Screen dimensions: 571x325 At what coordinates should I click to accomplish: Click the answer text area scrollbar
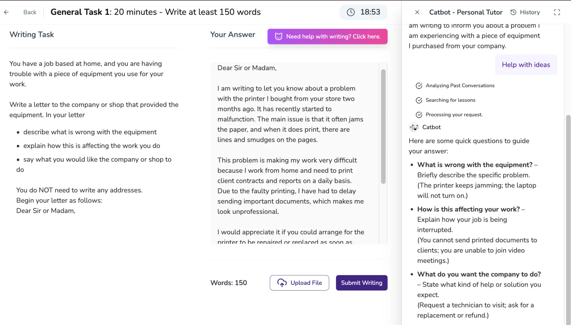(383, 126)
